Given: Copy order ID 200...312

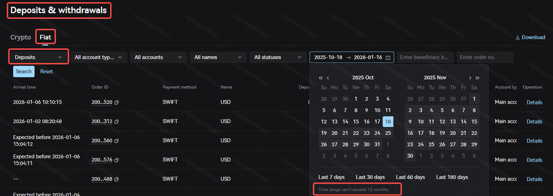Looking at the screenshot, I should (x=117, y=122).
